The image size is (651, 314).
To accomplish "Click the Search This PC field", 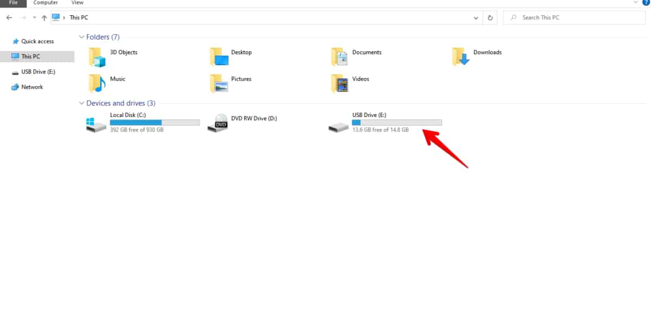I will (x=574, y=17).
